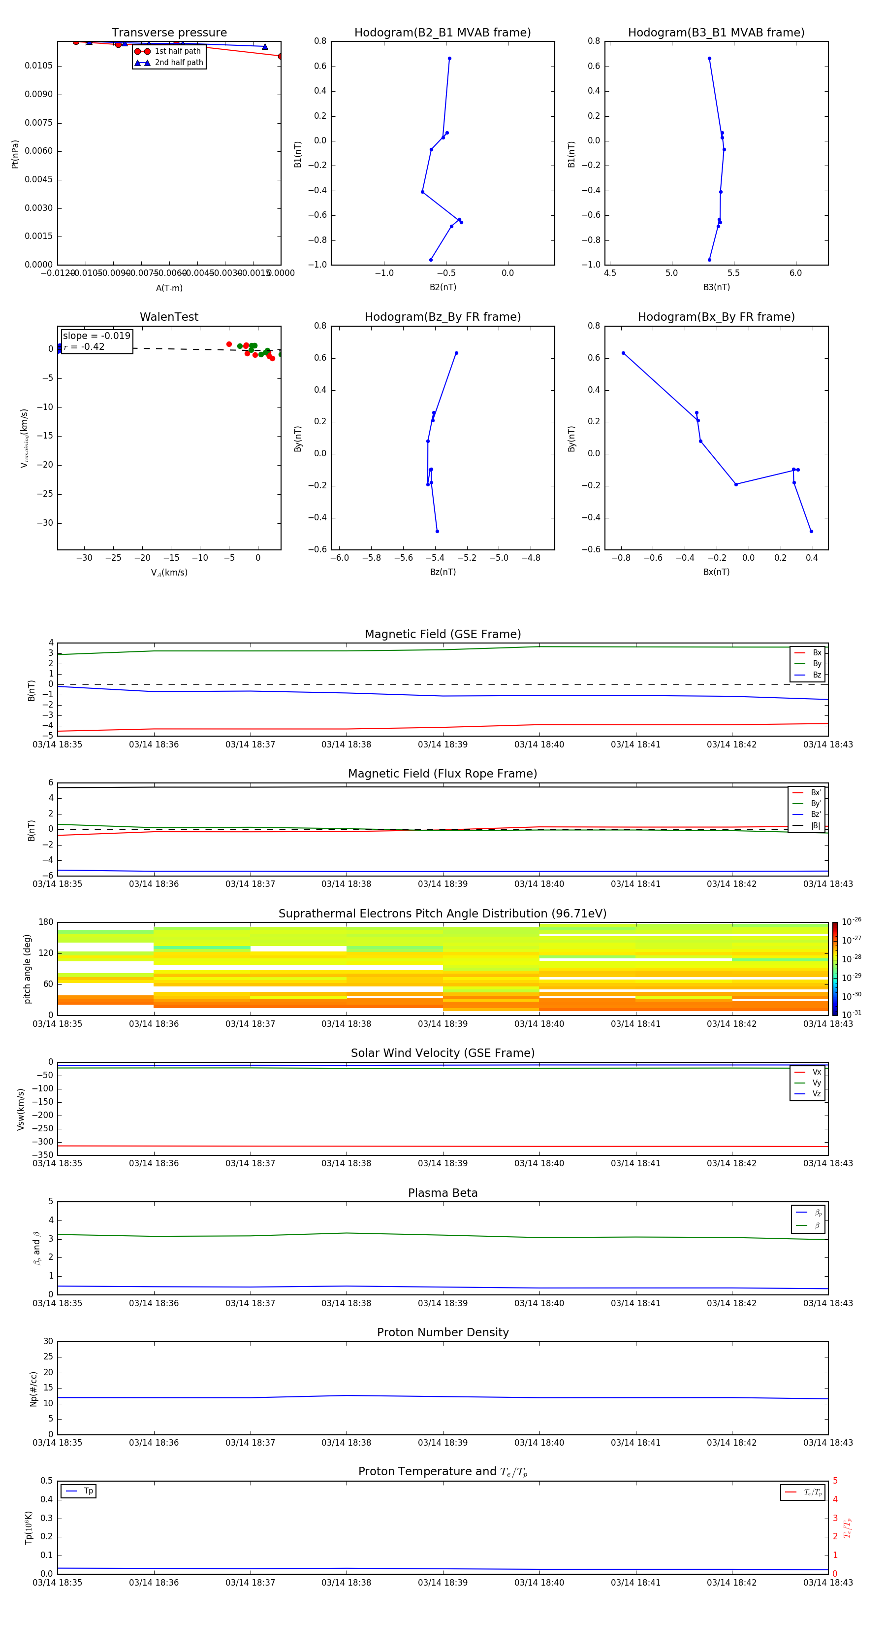Click the "Hodogram(B3_B1 MVAB frame)" title

click(716, 32)
